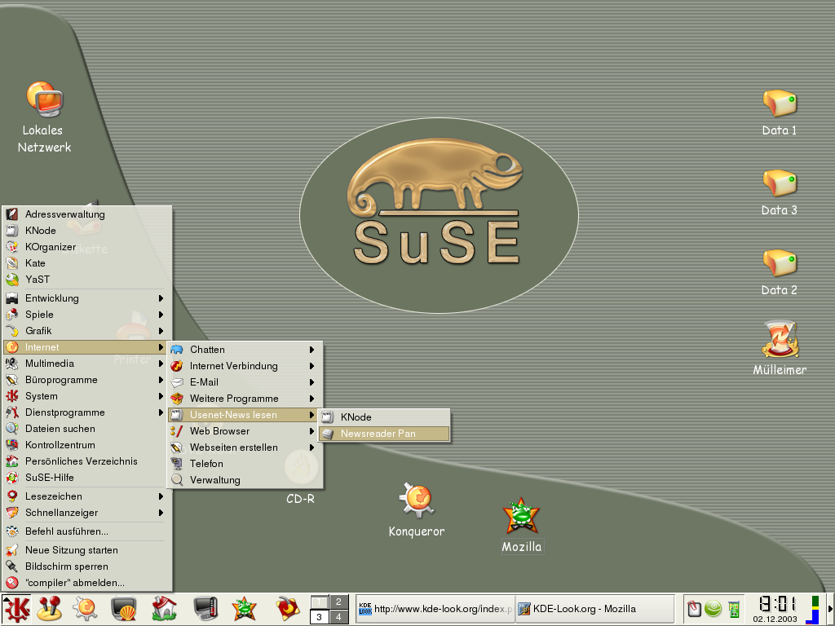
Task: Open the Data 2 drive icon
Action: tap(779, 263)
